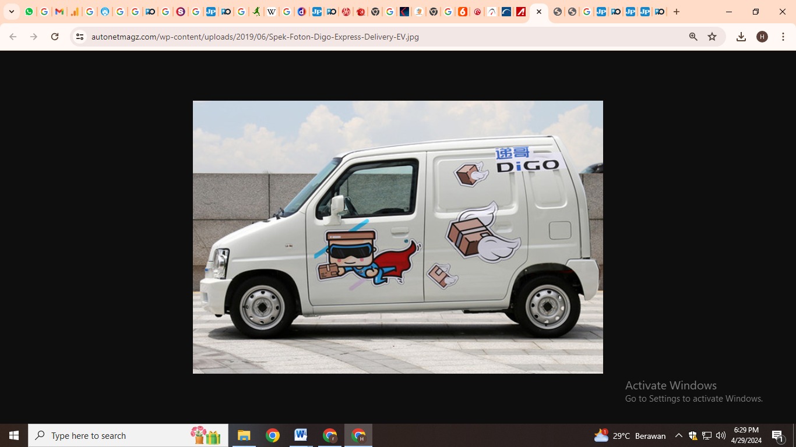796x447 pixels.
Task: View site information icon in address bar
Action: pyautogui.click(x=80, y=37)
